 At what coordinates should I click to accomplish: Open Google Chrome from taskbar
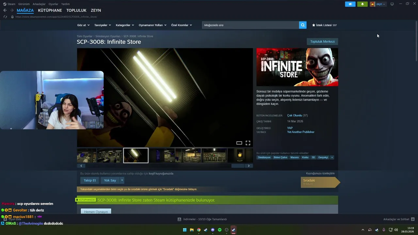[199, 230]
